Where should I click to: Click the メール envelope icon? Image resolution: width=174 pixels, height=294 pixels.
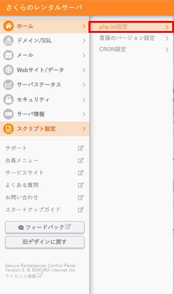click(x=9, y=55)
